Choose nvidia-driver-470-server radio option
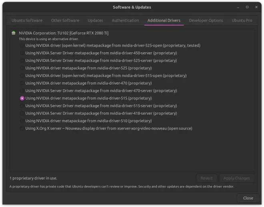 (22, 91)
